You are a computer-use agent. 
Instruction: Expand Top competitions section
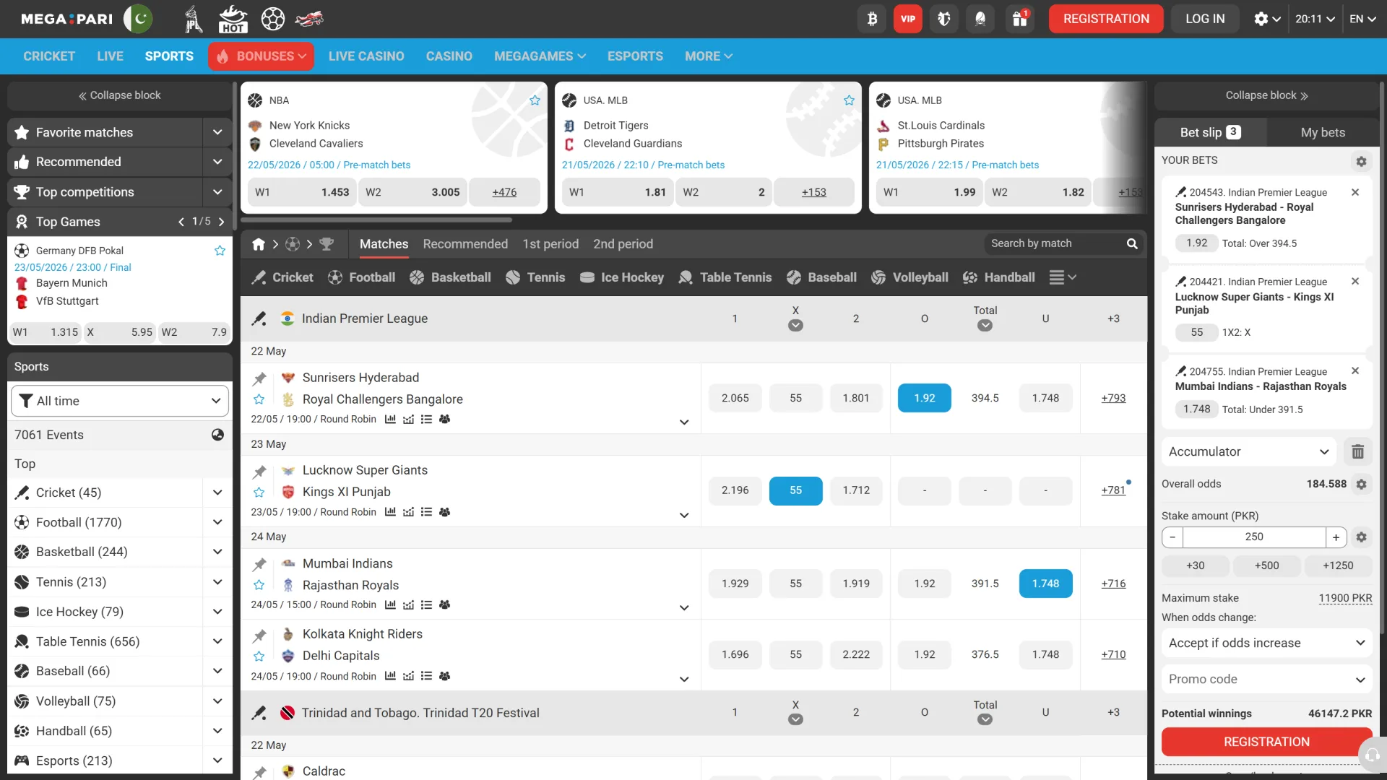click(217, 192)
